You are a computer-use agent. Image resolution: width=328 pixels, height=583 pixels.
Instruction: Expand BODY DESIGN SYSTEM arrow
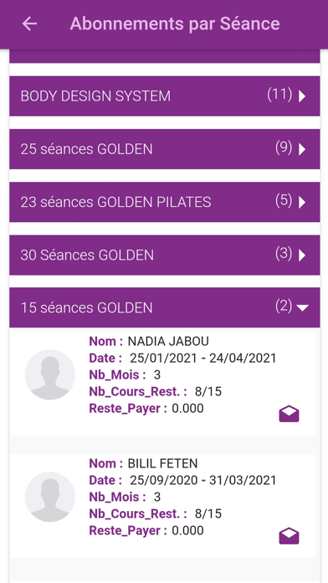[302, 96]
